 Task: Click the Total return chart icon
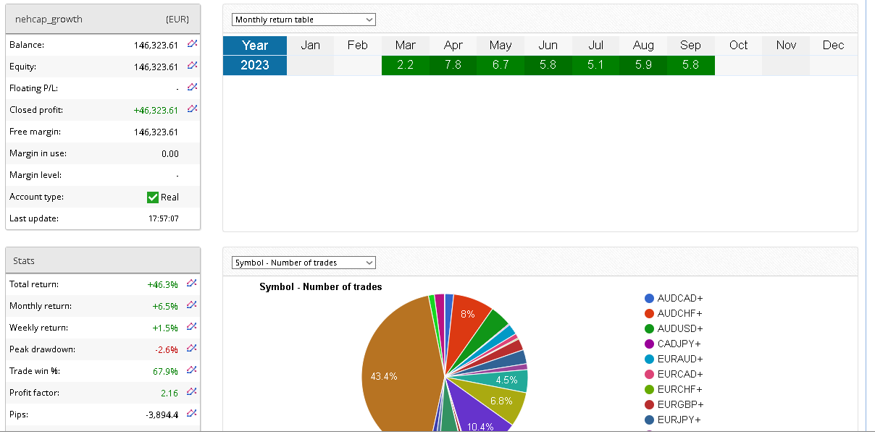192,284
